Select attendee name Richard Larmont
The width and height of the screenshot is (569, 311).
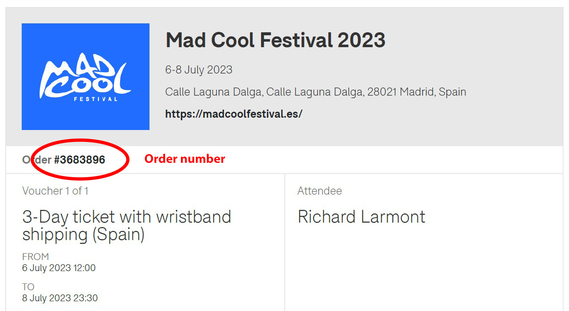pos(361,217)
